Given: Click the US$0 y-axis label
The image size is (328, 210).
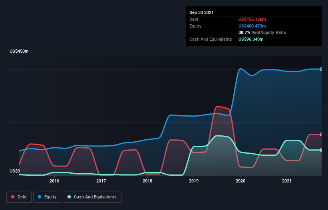Looking at the screenshot, I should tap(15, 171).
